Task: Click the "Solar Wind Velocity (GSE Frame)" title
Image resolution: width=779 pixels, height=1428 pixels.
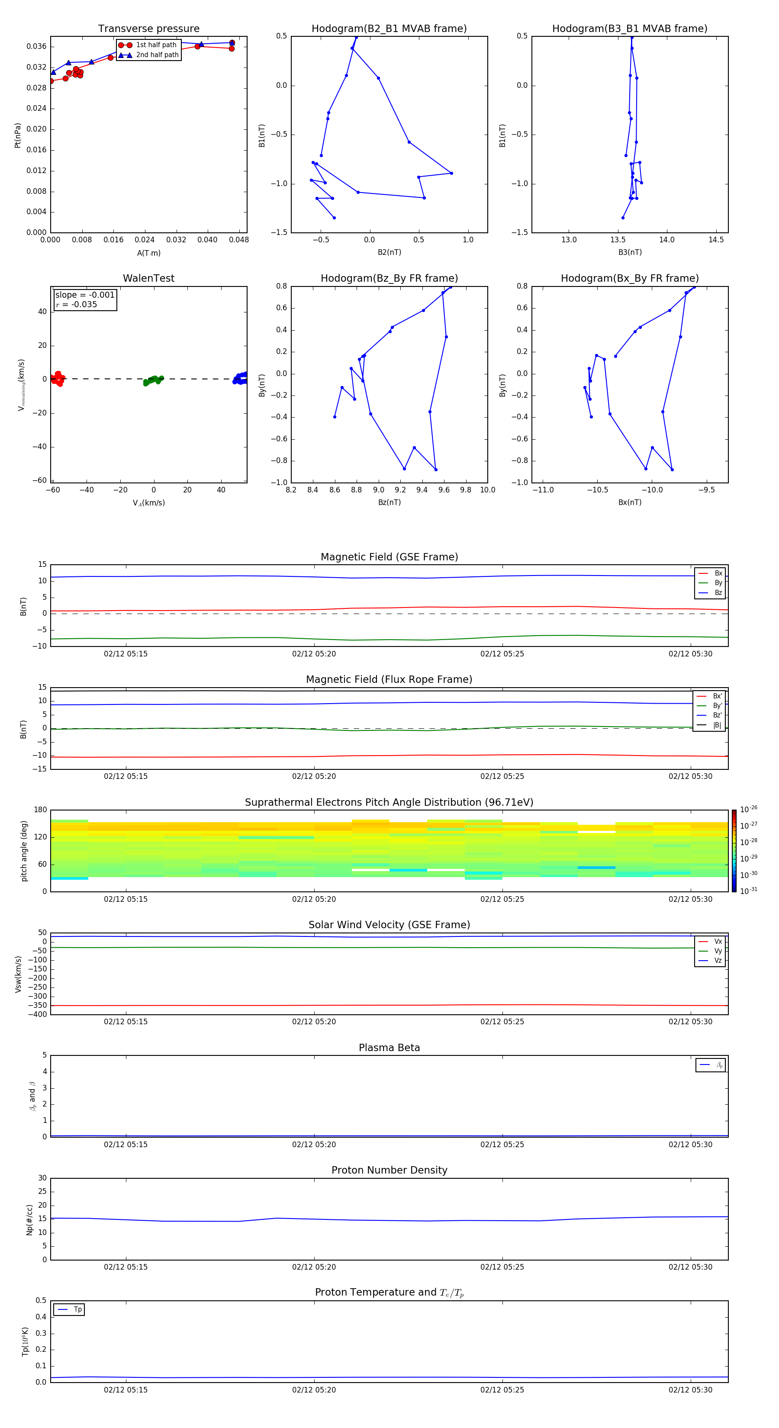Action: click(x=389, y=925)
